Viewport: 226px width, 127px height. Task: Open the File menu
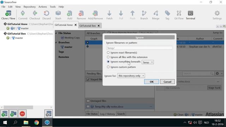click(x=3, y=7)
